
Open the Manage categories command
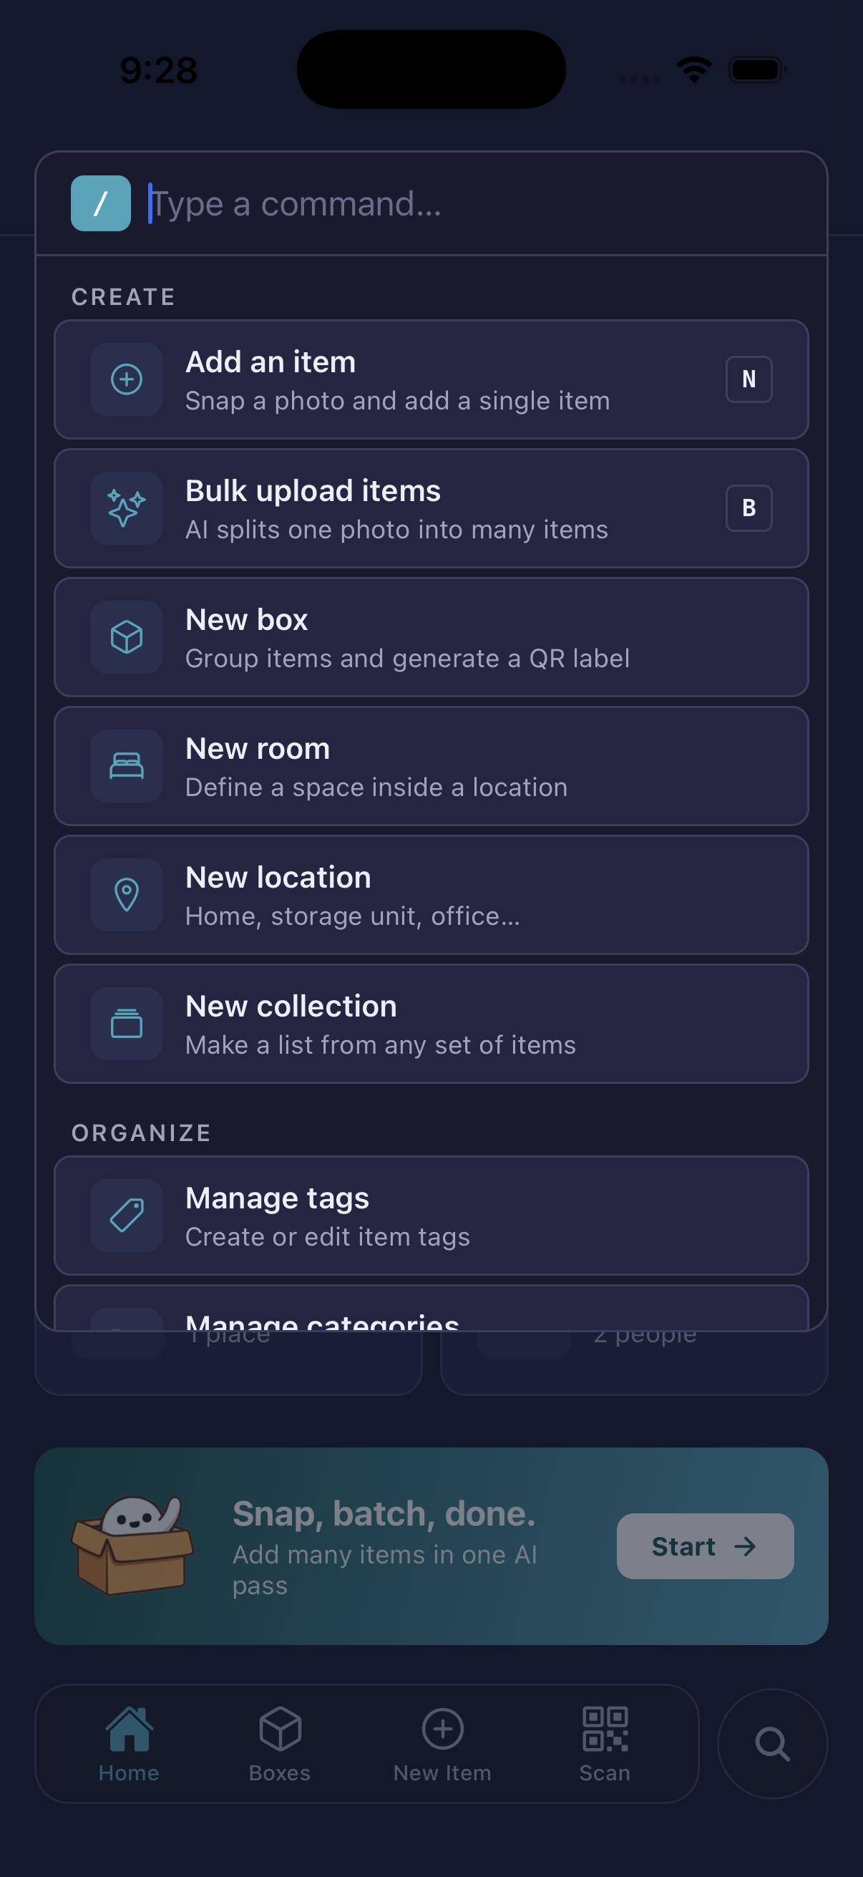[431, 1309]
